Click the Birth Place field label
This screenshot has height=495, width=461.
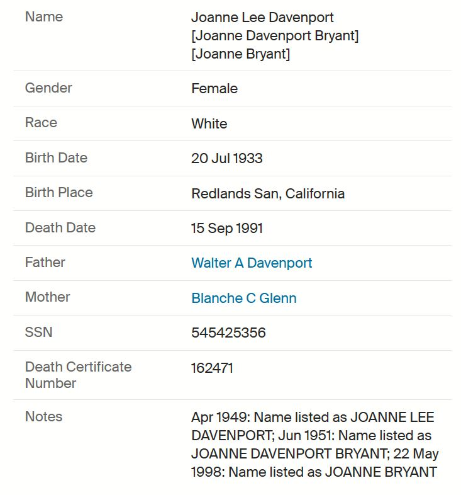coord(59,192)
